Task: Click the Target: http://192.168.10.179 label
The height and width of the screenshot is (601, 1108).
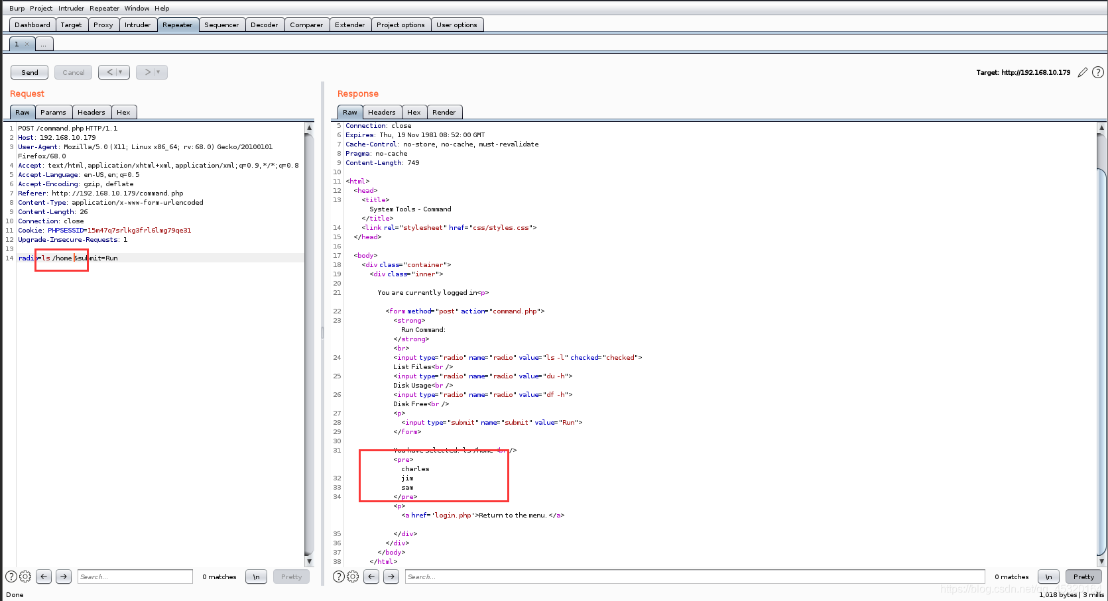Action: pyautogui.click(x=1023, y=73)
